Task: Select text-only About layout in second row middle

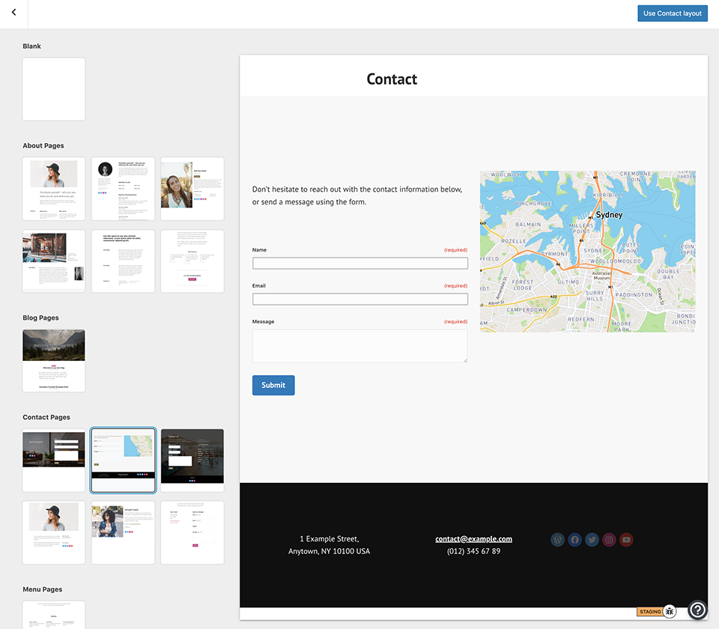Action: 123,261
